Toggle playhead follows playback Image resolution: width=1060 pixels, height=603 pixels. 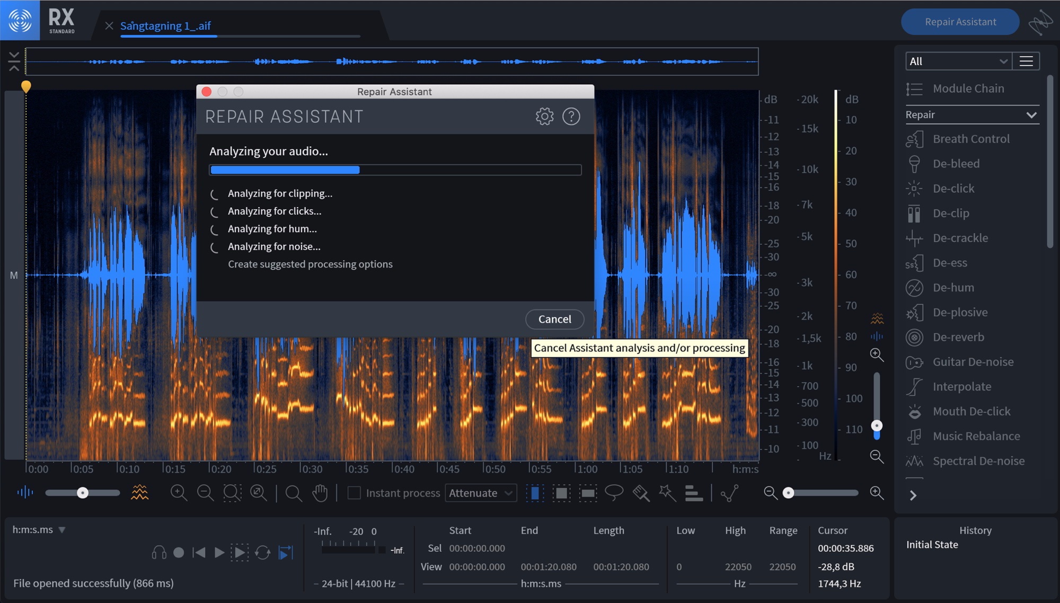286,553
